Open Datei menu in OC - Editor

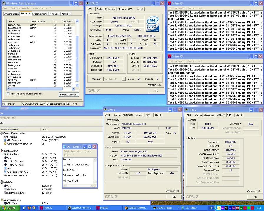coord(66,151)
